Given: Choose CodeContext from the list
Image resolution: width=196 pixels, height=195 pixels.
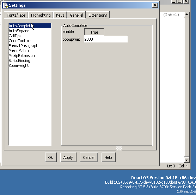Looking at the screenshot, I should coord(20,41).
